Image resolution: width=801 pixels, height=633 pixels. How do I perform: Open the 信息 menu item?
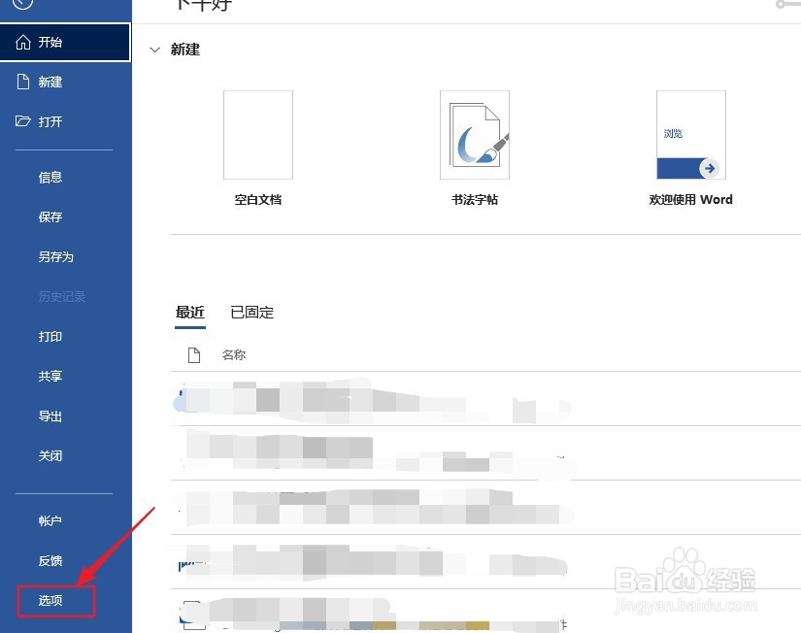(x=50, y=178)
